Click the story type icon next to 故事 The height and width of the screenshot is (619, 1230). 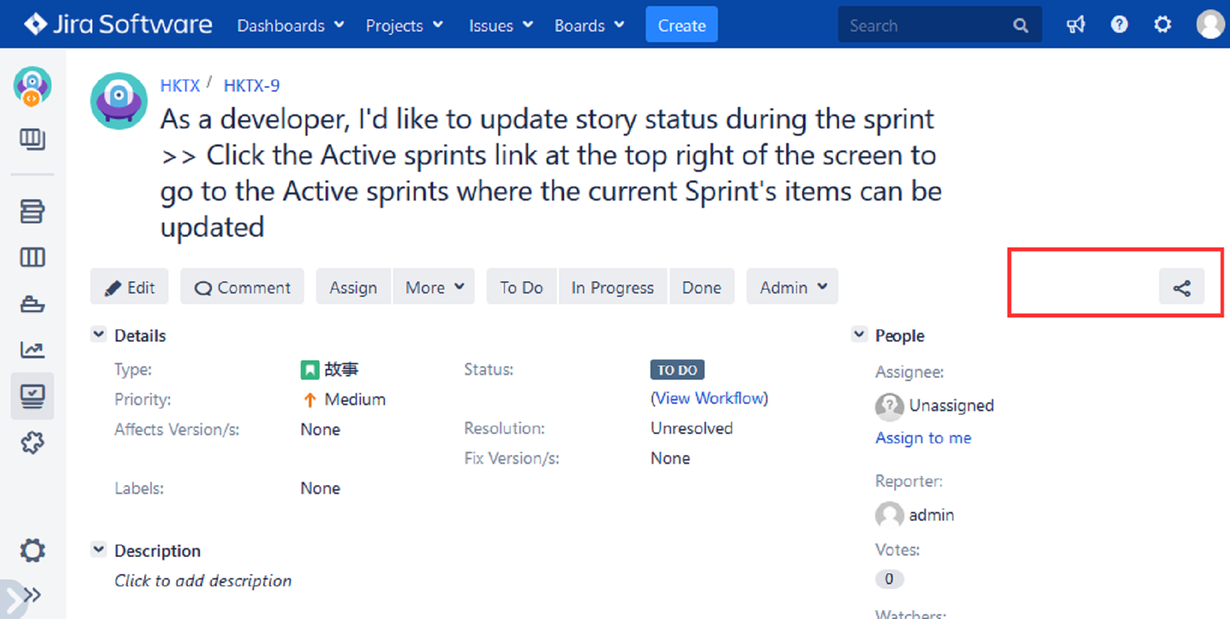pyautogui.click(x=310, y=370)
